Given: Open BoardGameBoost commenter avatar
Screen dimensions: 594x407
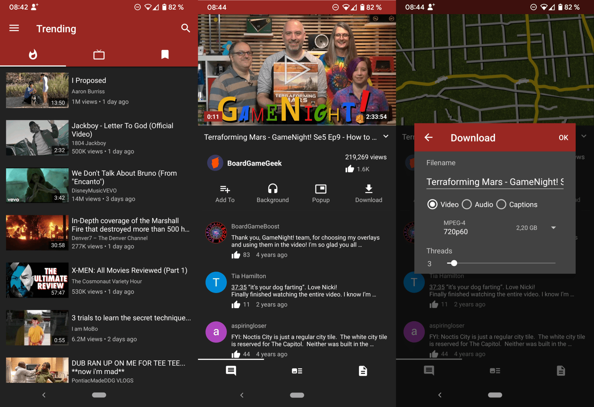Looking at the screenshot, I should 216,232.
